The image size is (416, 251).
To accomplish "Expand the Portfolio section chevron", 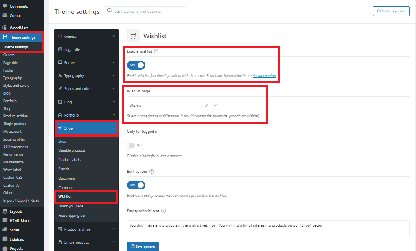I will (x=114, y=115).
